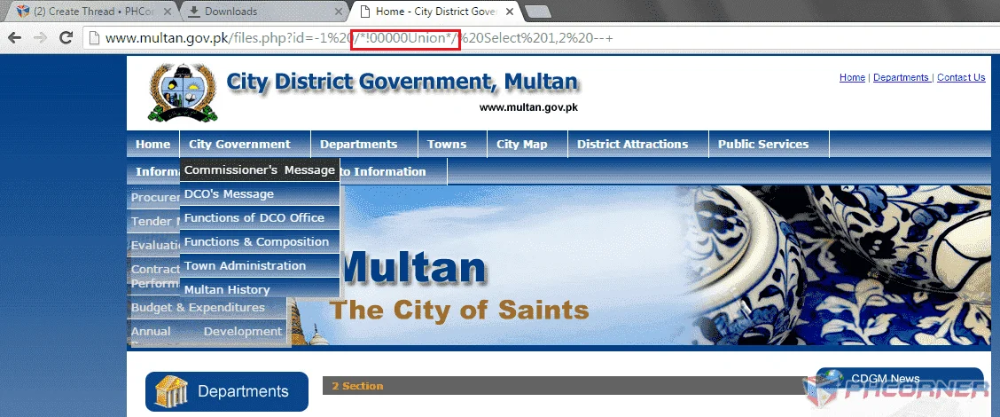1000x417 pixels.
Task: Click the browser Forward arrow
Action: tap(40, 37)
